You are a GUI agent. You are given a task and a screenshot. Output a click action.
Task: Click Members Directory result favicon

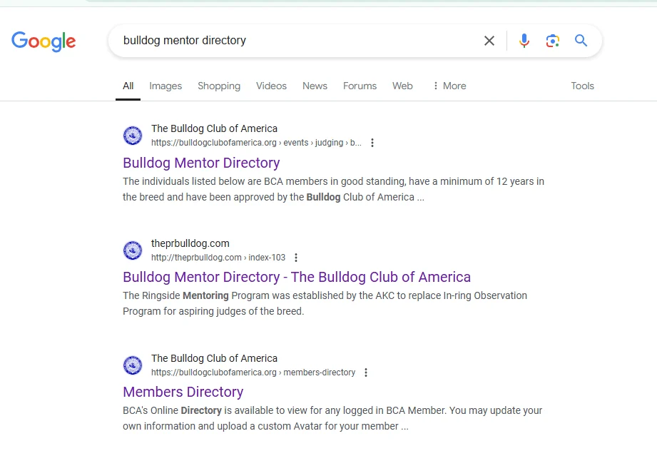point(133,365)
